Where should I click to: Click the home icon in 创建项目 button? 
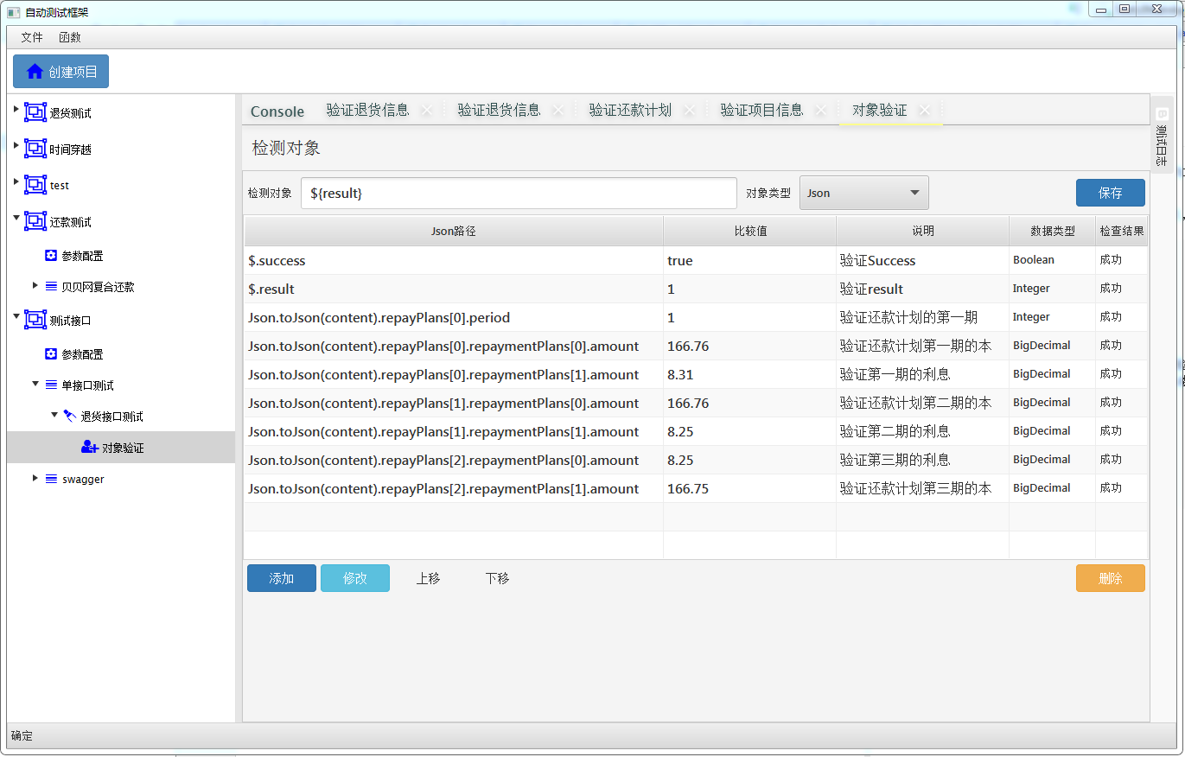point(35,72)
